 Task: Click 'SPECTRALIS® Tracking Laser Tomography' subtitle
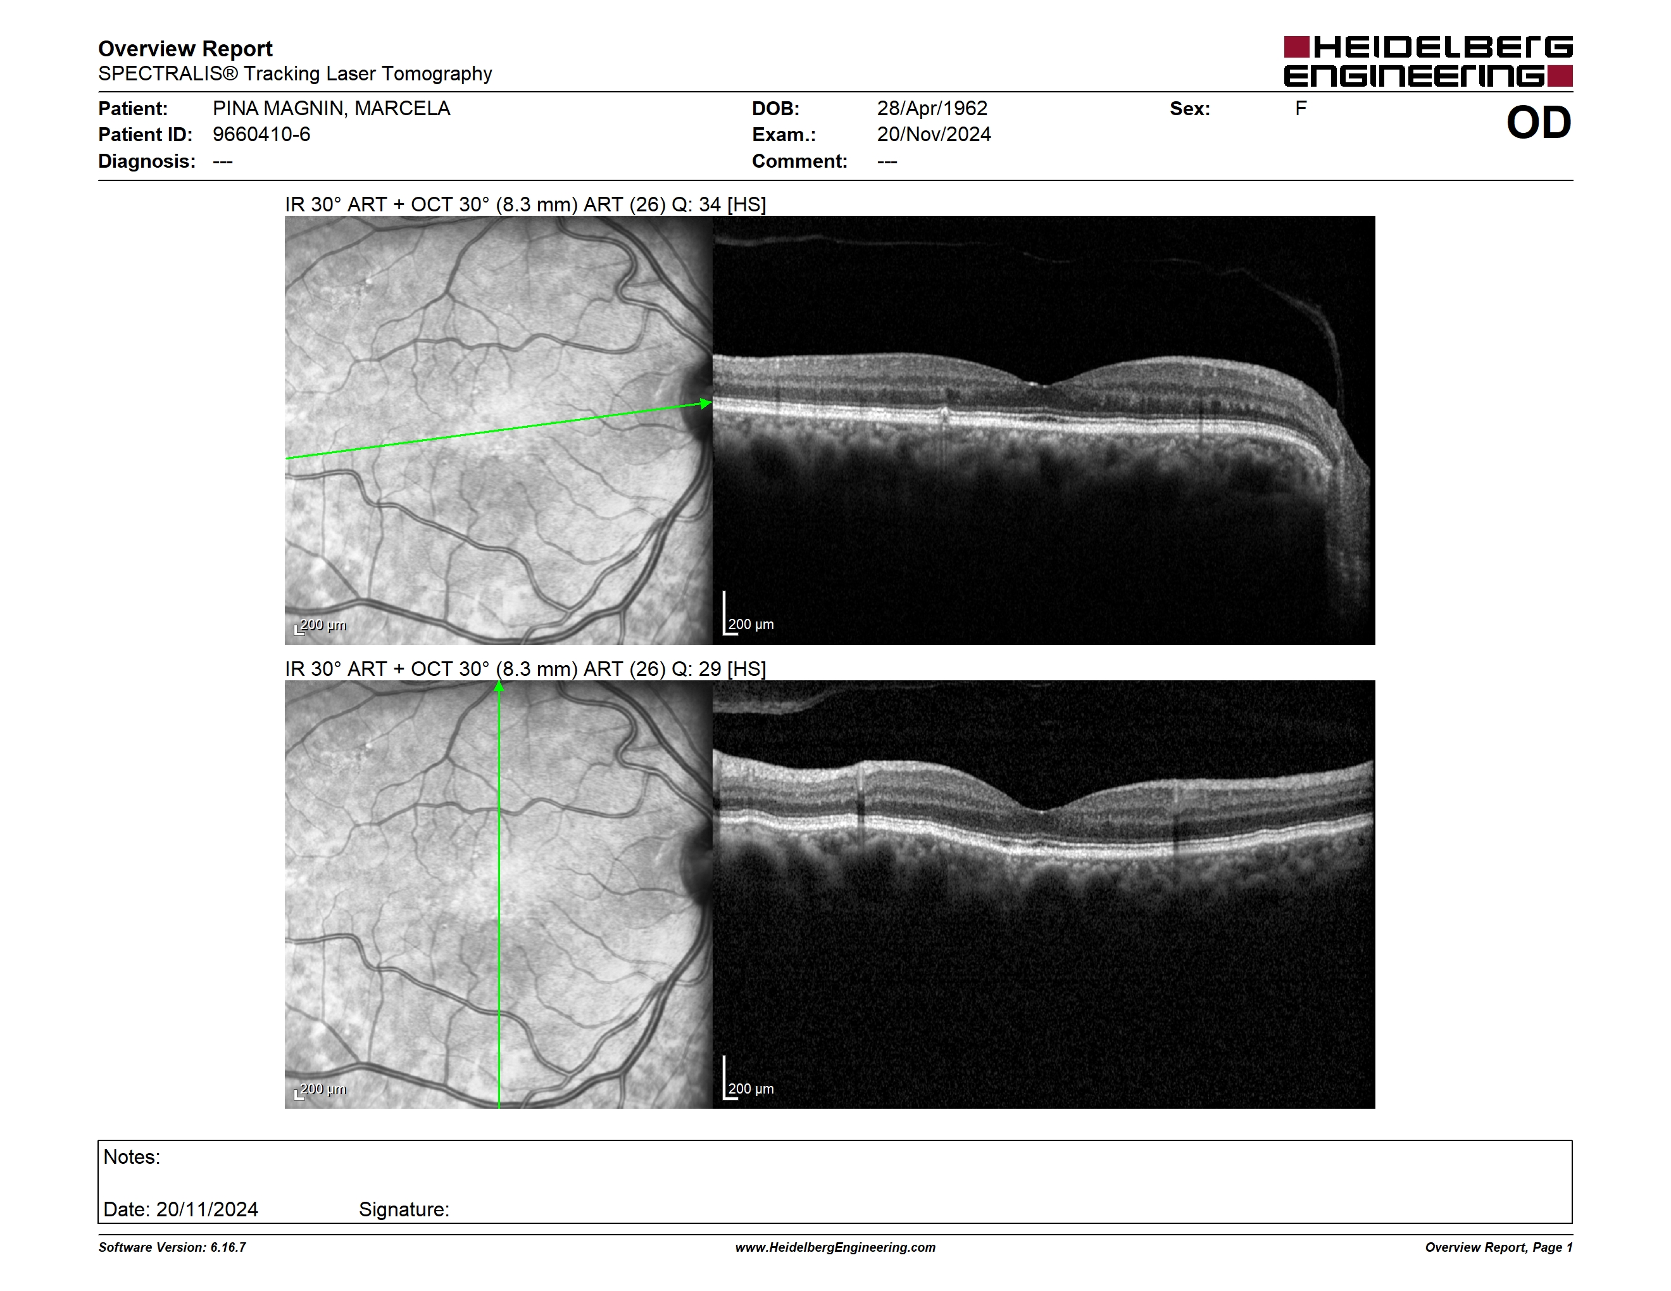[294, 74]
